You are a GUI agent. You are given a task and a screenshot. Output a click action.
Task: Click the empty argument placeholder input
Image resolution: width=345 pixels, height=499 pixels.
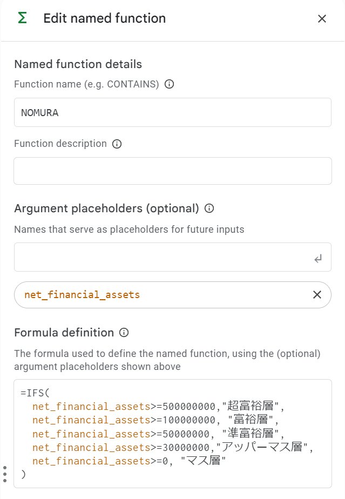(162, 257)
